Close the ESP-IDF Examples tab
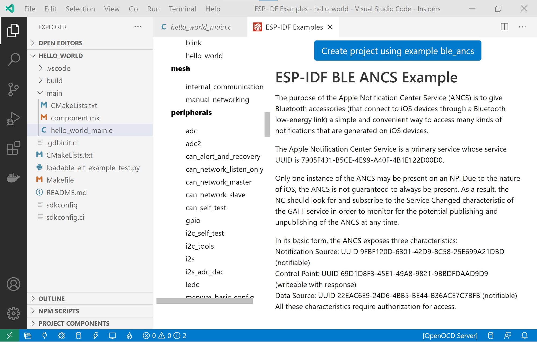The height and width of the screenshot is (342, 537). click(x=330, y=27)
